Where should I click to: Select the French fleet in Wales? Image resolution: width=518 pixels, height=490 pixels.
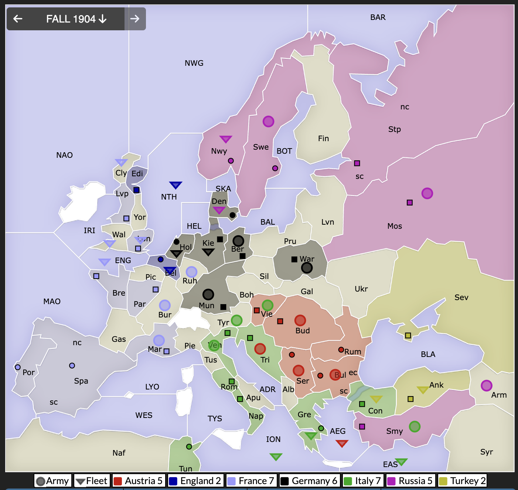click(109, 243)
